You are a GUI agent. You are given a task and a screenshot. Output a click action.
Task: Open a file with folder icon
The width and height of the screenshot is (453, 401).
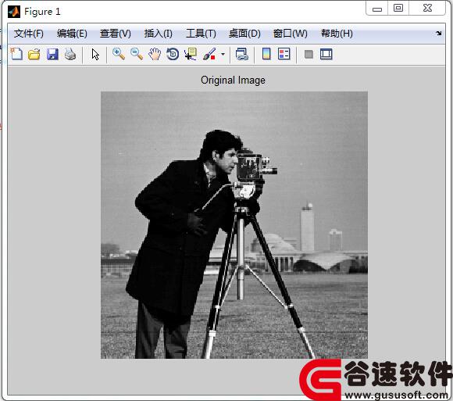coord(34,54)
